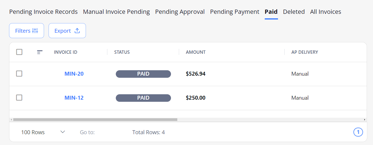Check the MIN-20 row checkbox

click(x=19, y=74)
